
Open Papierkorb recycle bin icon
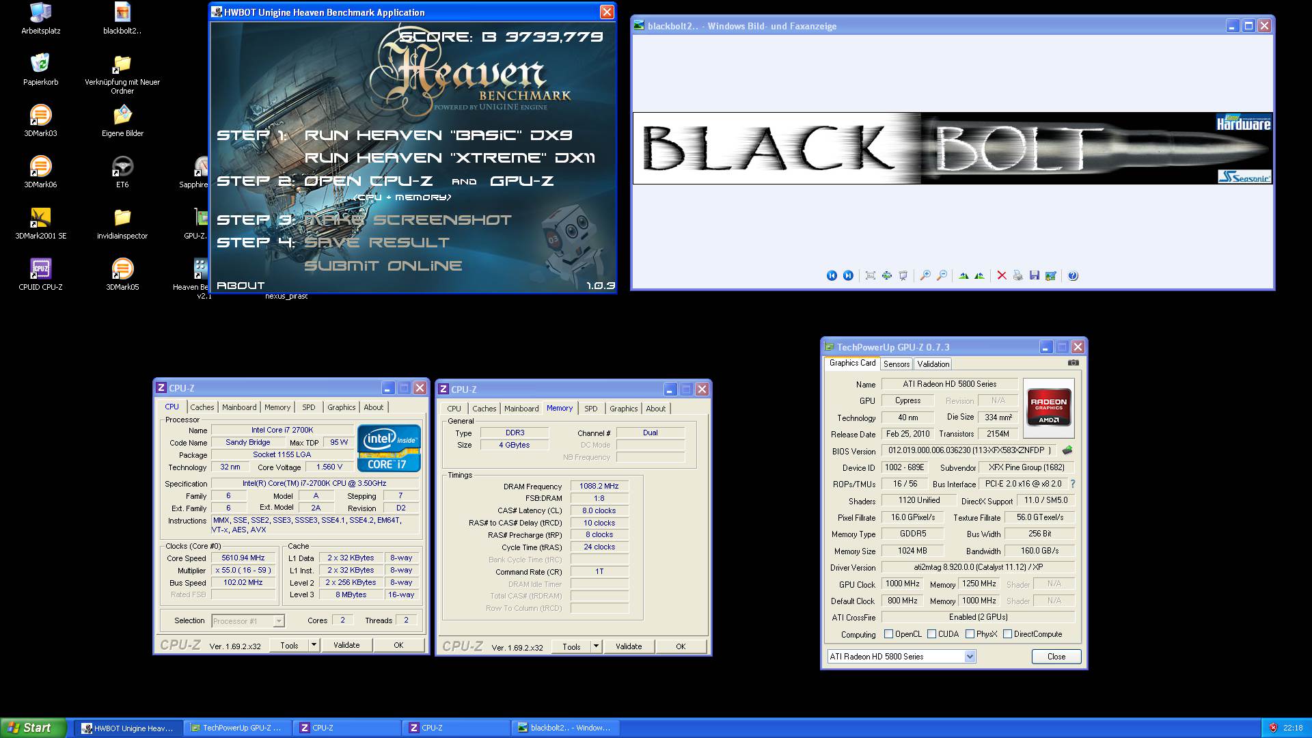[40, 70]
